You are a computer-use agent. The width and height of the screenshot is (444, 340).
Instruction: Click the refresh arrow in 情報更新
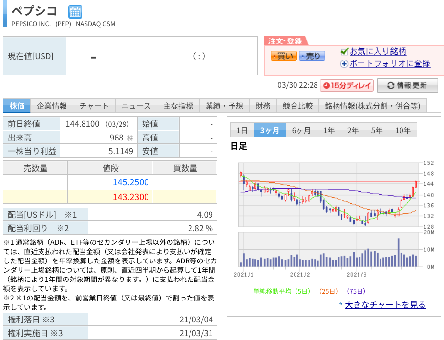click(391, 86)
